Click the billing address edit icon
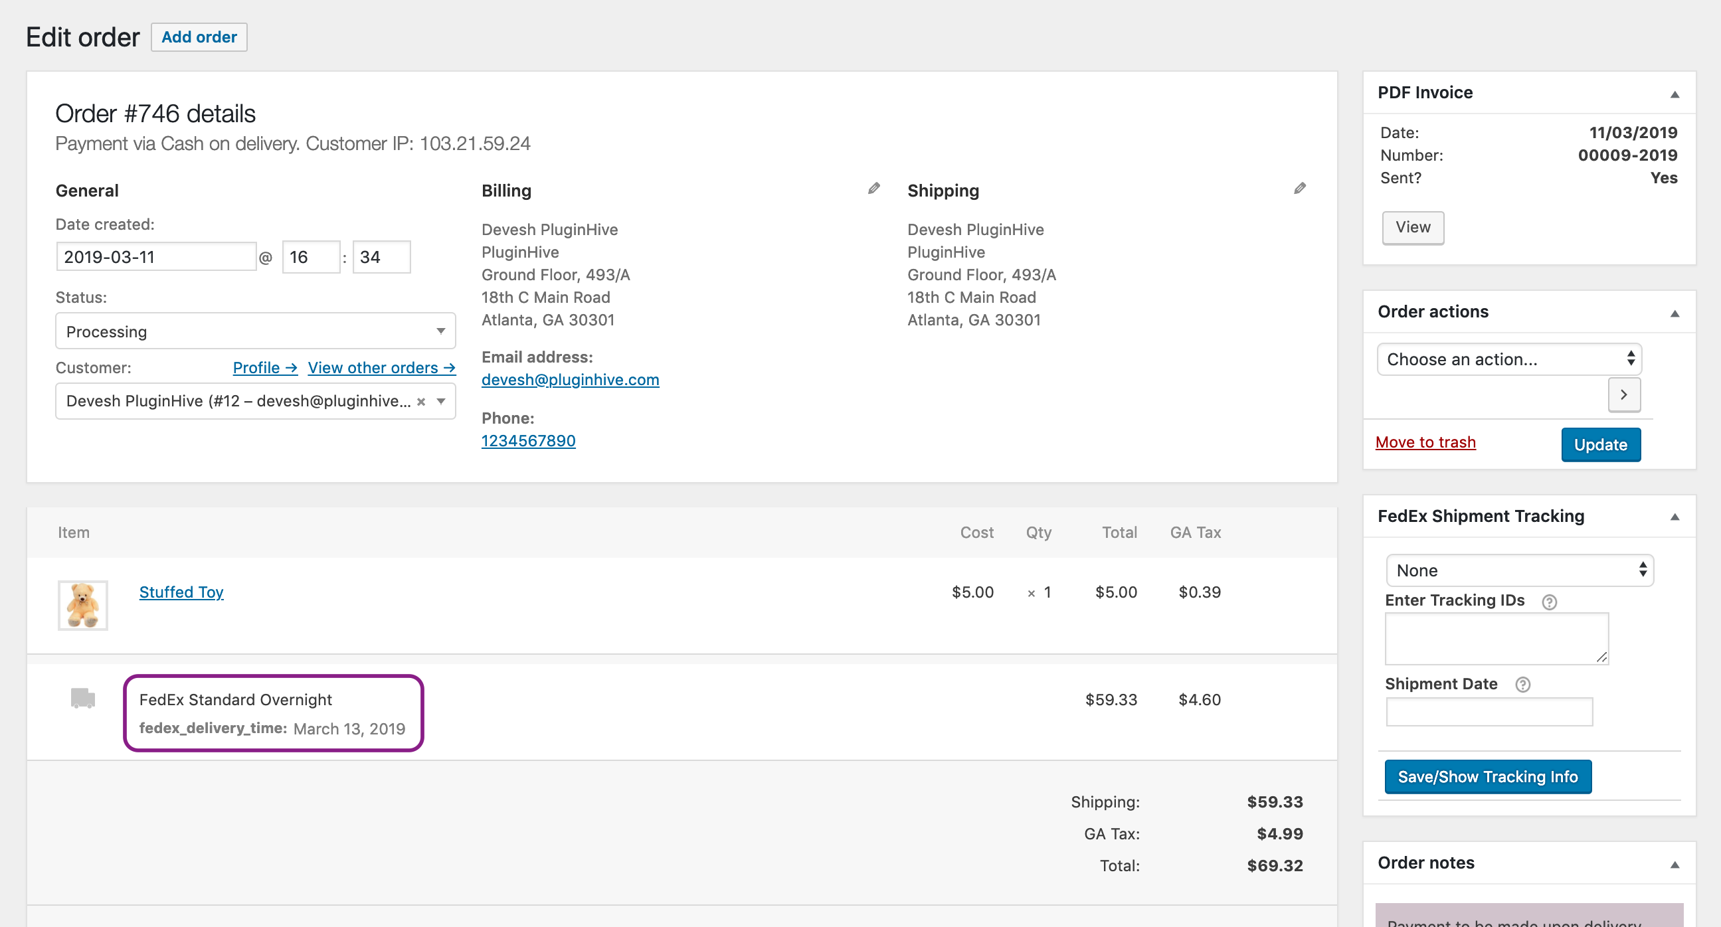The width and height of the screenshot is (1721, 927). [872, 189]
